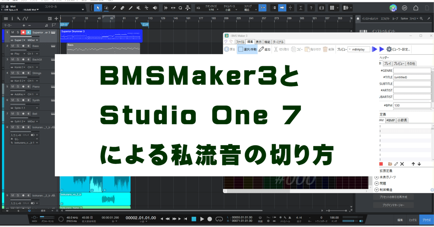Select the Paint tool in the toolbar
The image size is (434, 227).
click(131, 7)
